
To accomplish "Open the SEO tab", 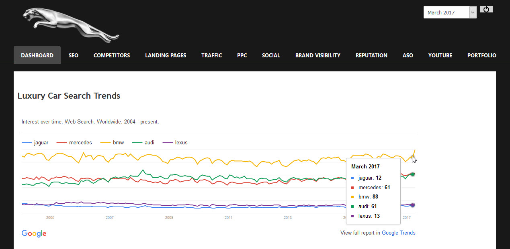I will (74, 55).
